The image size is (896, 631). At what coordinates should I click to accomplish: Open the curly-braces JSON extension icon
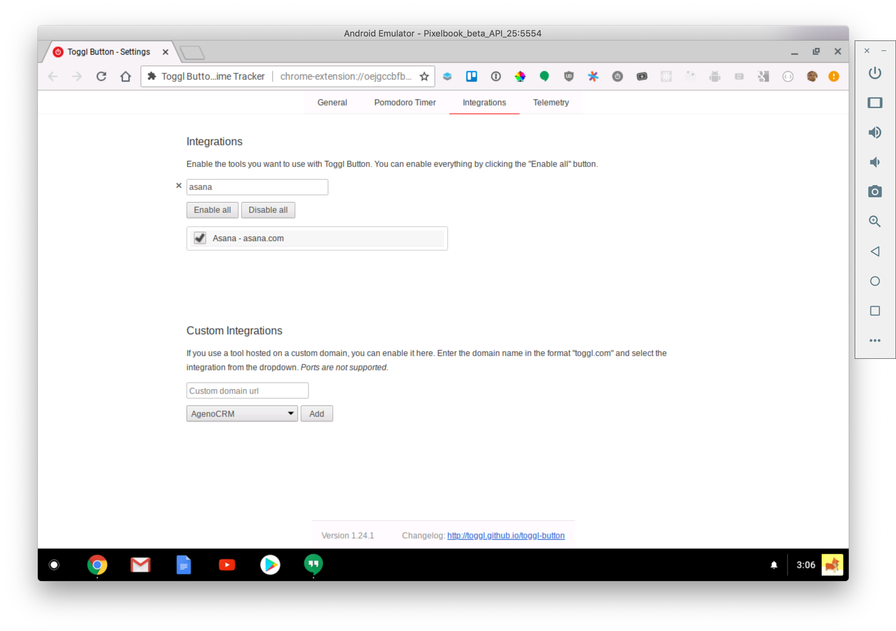pyautogui.click(x=788, y=76)
